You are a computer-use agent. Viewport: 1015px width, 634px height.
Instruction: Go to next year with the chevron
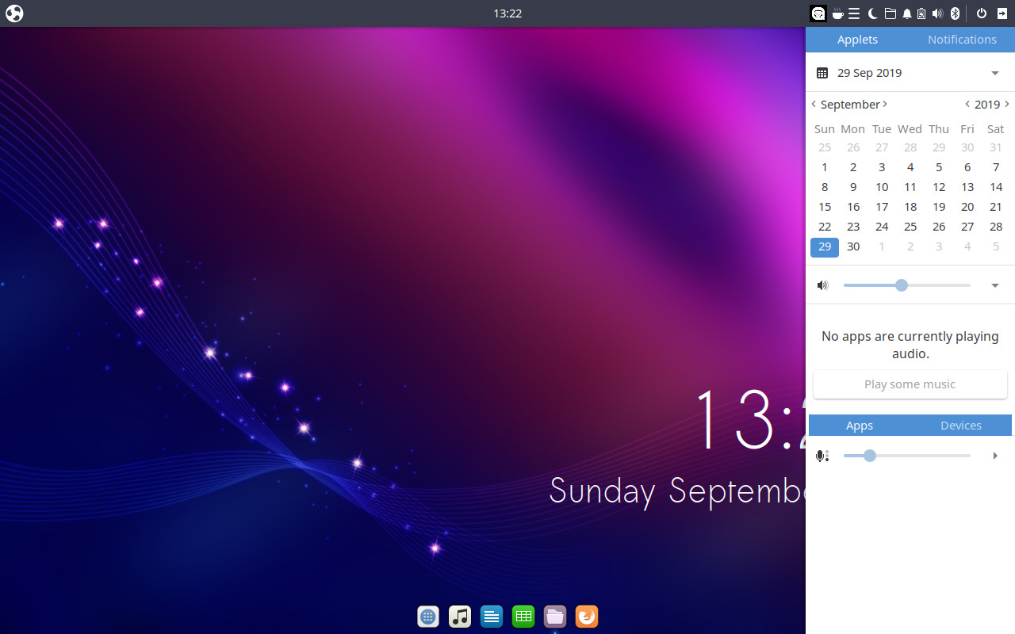pyautogui.click(x=1007, y=104)
